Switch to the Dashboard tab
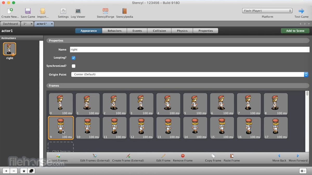Screen dimensions: 312x175 click(10, 24)
